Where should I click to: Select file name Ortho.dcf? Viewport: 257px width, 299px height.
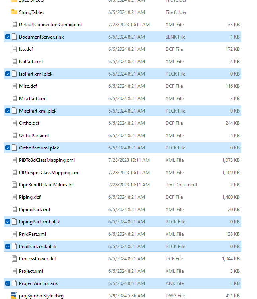tap(29, 123)
